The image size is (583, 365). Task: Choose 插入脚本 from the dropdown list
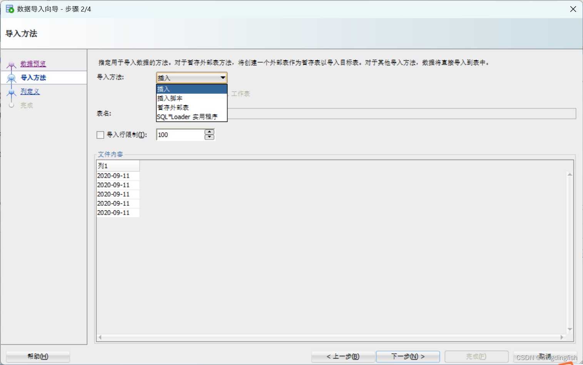pos(192,98)
